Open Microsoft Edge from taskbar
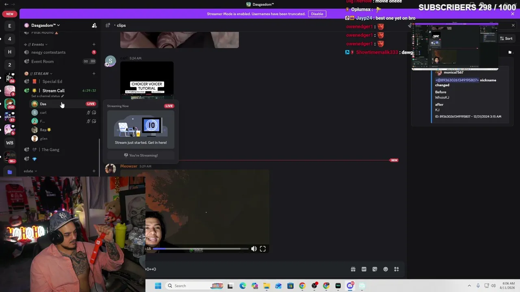 [x=243, y=286]
